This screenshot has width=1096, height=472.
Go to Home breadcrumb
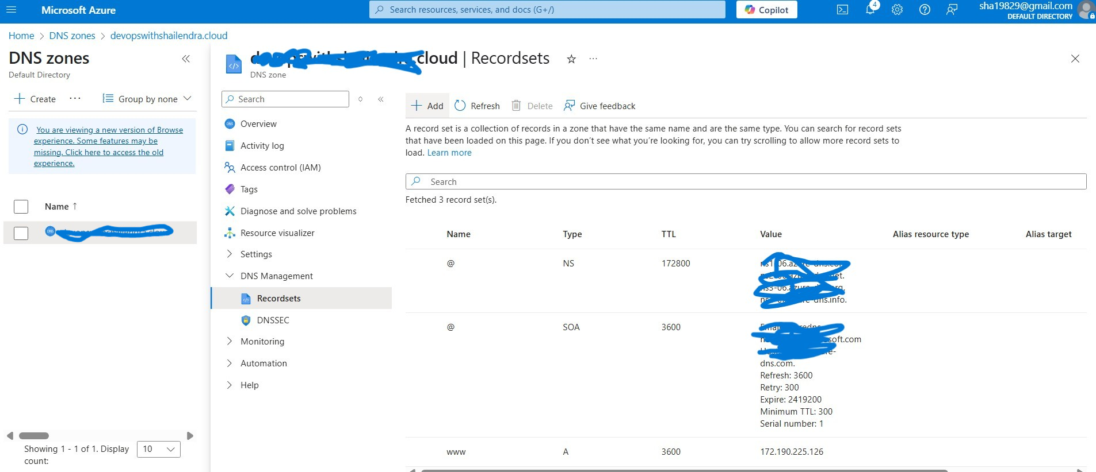21,36
